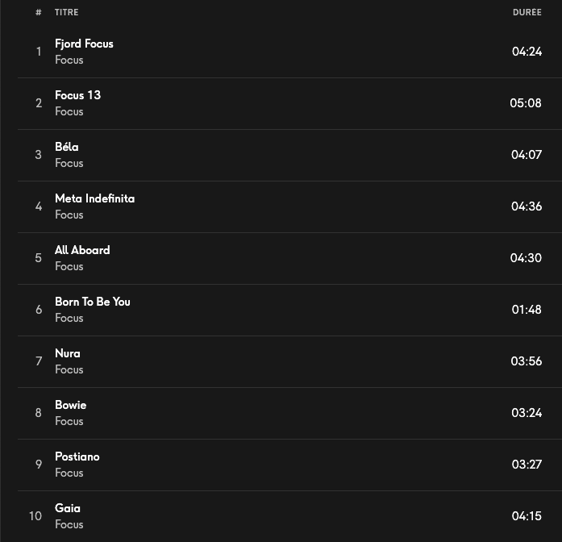Choose the Bowie track title

pyautogui.click(x=70, y=405)
